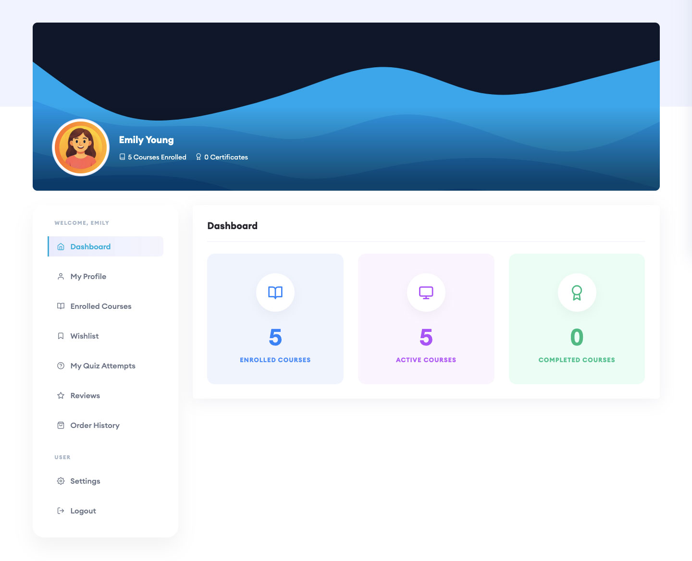
Task: Click the certificates badge icon in banner
Action: click(x=198, y=157)
